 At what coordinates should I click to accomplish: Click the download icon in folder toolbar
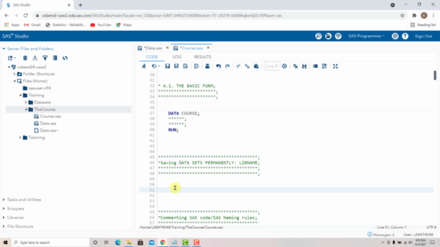(35, 58)
